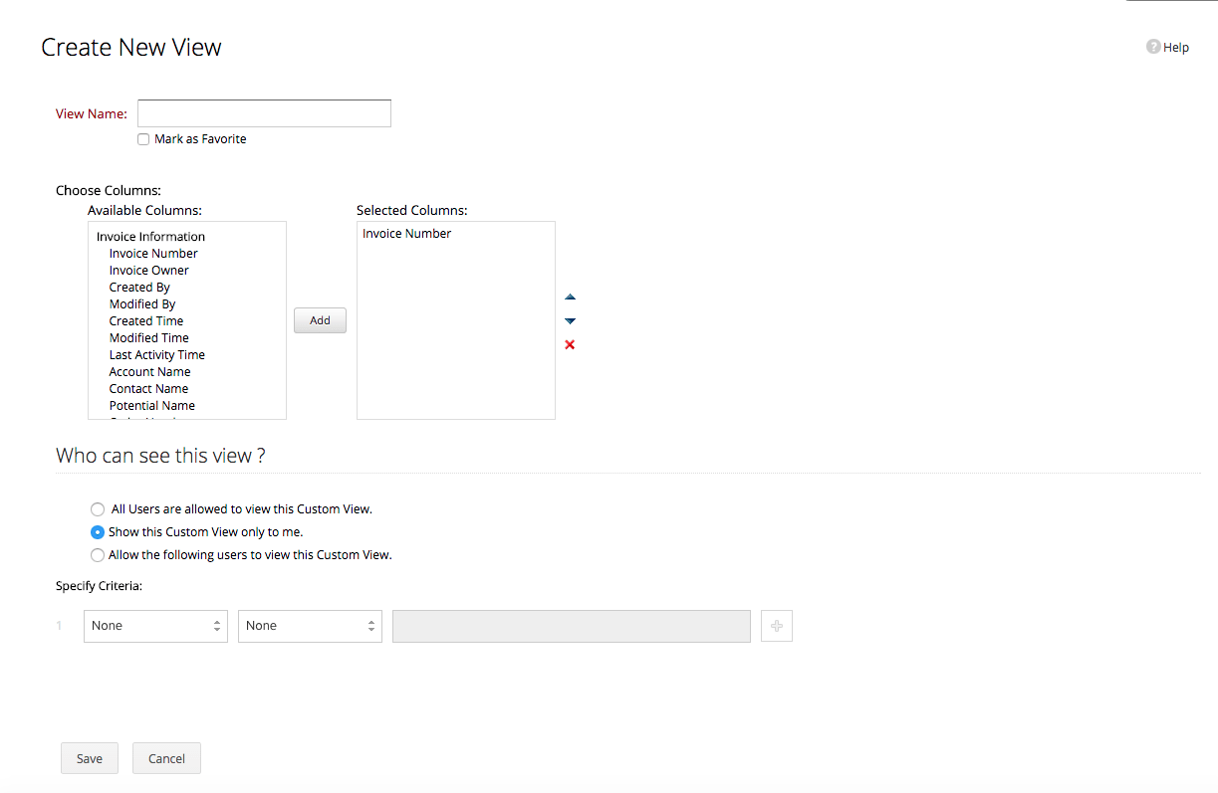Viewport: 1218px width, 793px height.
Task: Click the add criteria plus icon
Action: pyautogui.click(x=777, y=626)
